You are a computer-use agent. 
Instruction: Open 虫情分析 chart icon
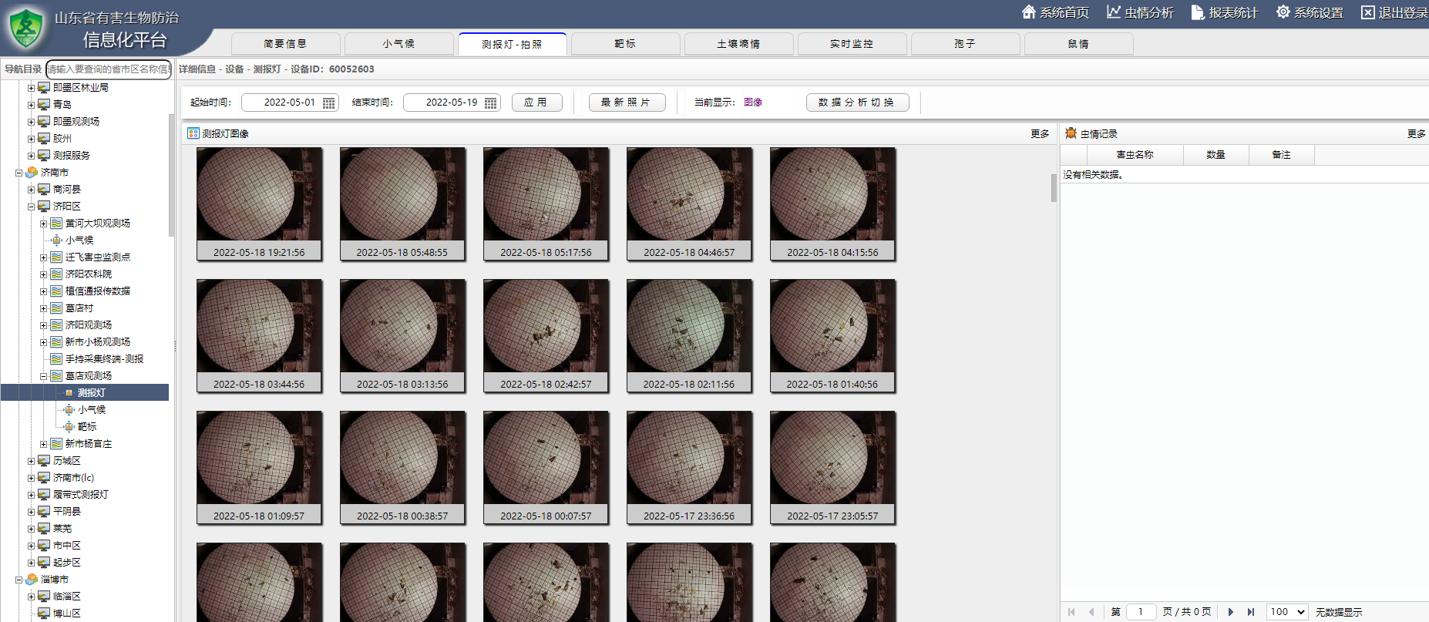(1113, 12)
